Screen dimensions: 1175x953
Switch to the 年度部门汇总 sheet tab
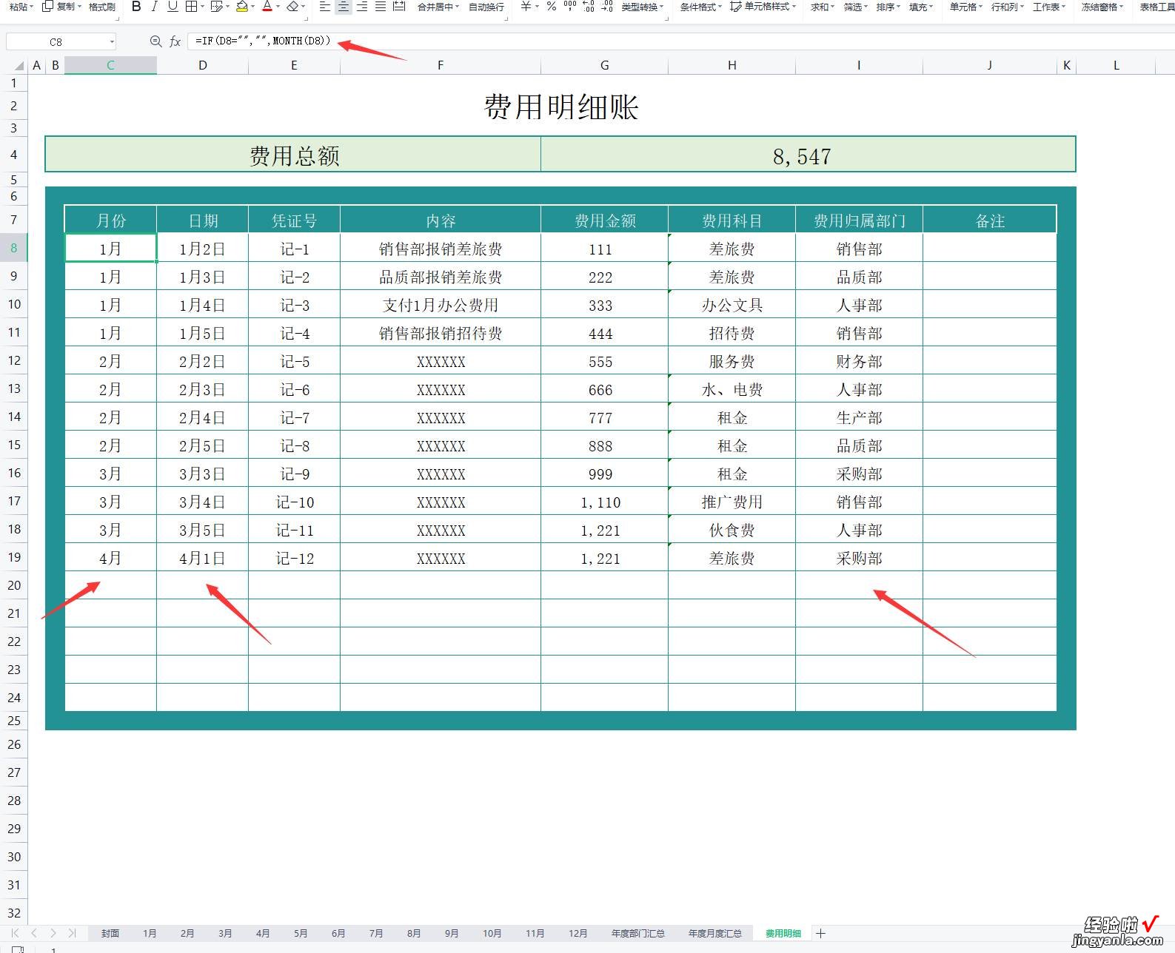pyautogui.click(x=637, y=933)
